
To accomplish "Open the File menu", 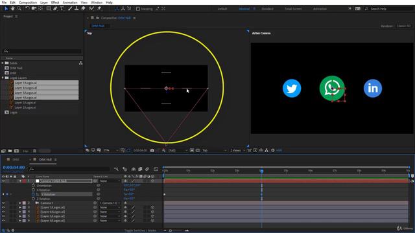I will (4, 3).
